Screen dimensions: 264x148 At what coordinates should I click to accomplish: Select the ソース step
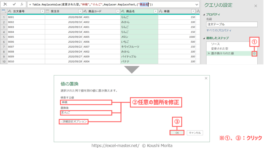coord(215,44)
